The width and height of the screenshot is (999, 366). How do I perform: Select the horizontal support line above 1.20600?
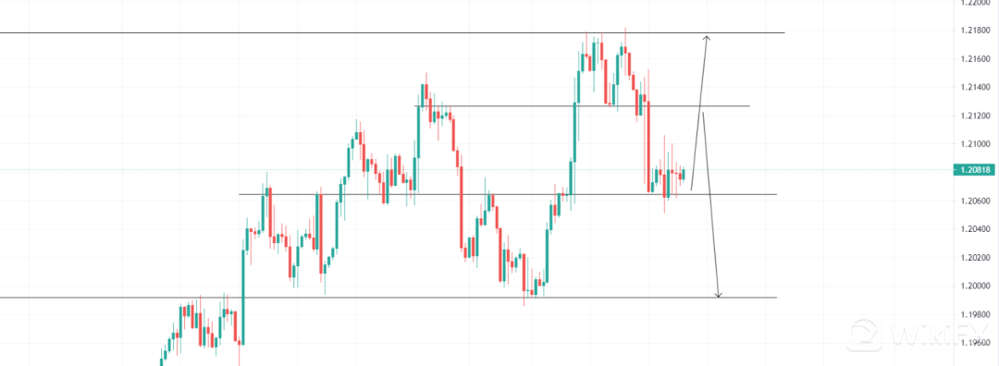coord(508,194)
